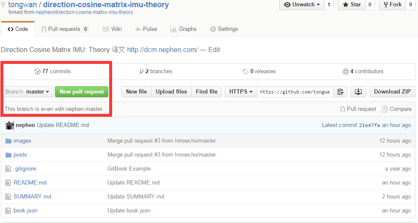Screen dimensions: 418x223
Task: Click the releases tag icon
Action: tap(245, 72)
